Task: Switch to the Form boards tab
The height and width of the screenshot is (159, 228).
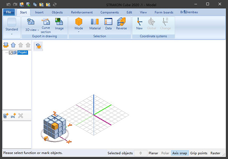Action: click(x=164, y=13)
